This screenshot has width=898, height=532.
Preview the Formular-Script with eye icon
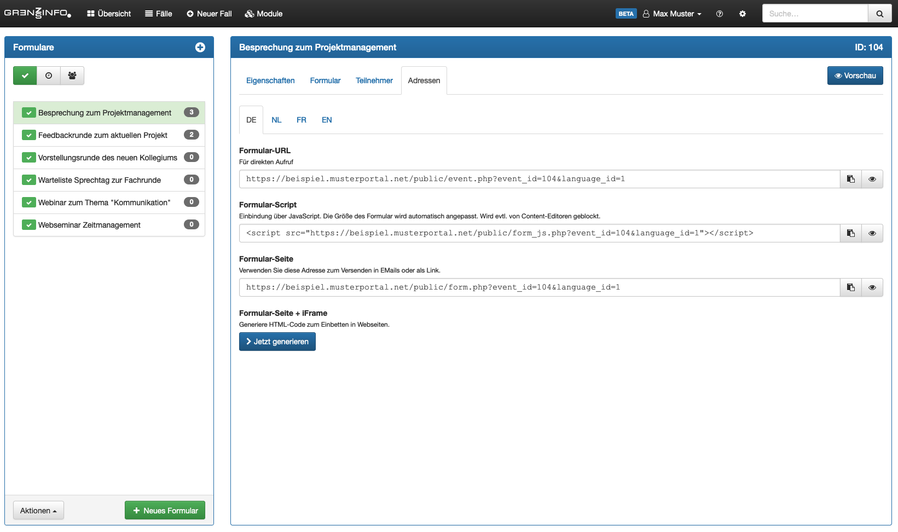click(x=872, y=233)
